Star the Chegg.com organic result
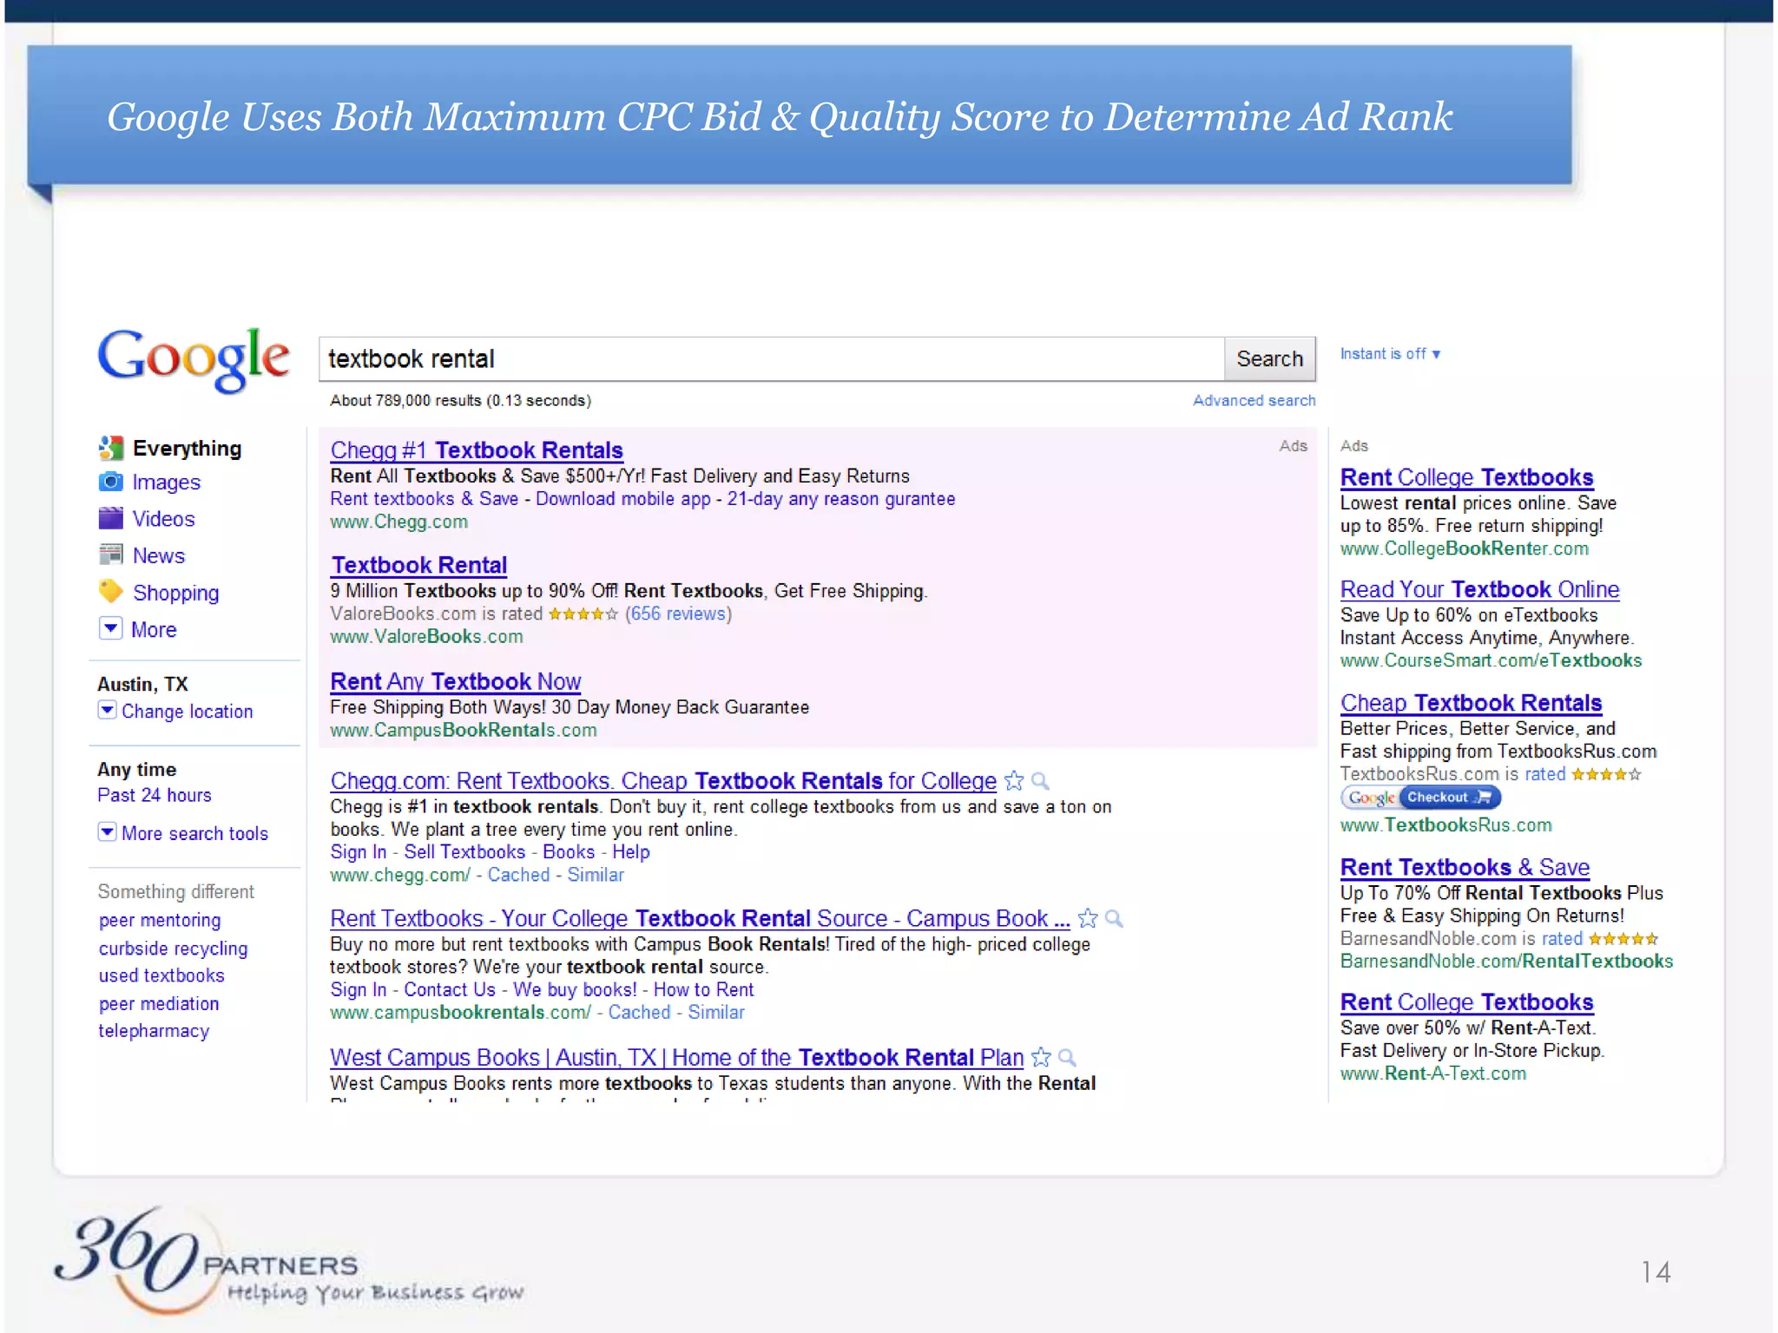1778x1333 pixels. click(1013, 781)
